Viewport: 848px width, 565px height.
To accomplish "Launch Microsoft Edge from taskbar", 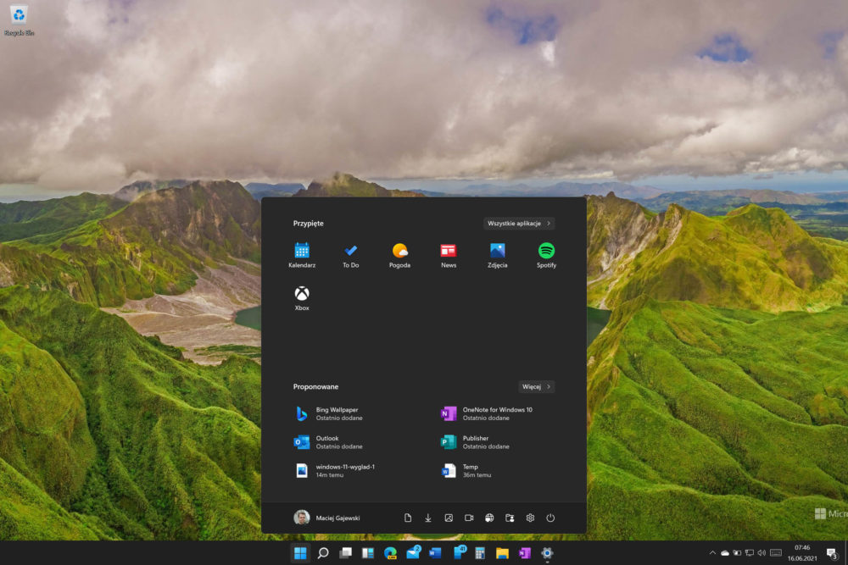I will click(x=390, y=553).
